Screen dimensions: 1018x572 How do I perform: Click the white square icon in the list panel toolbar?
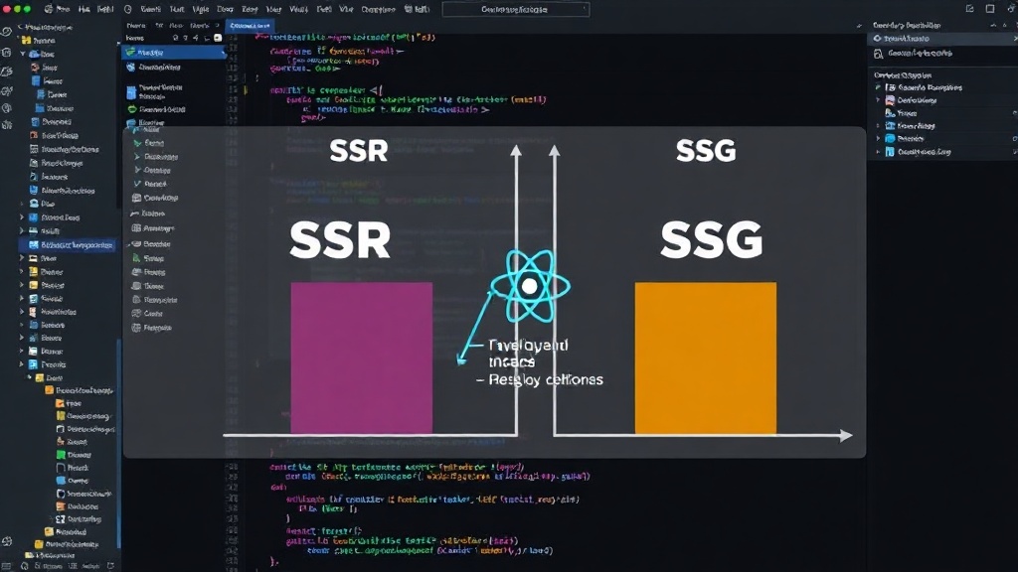pos(218,38)
